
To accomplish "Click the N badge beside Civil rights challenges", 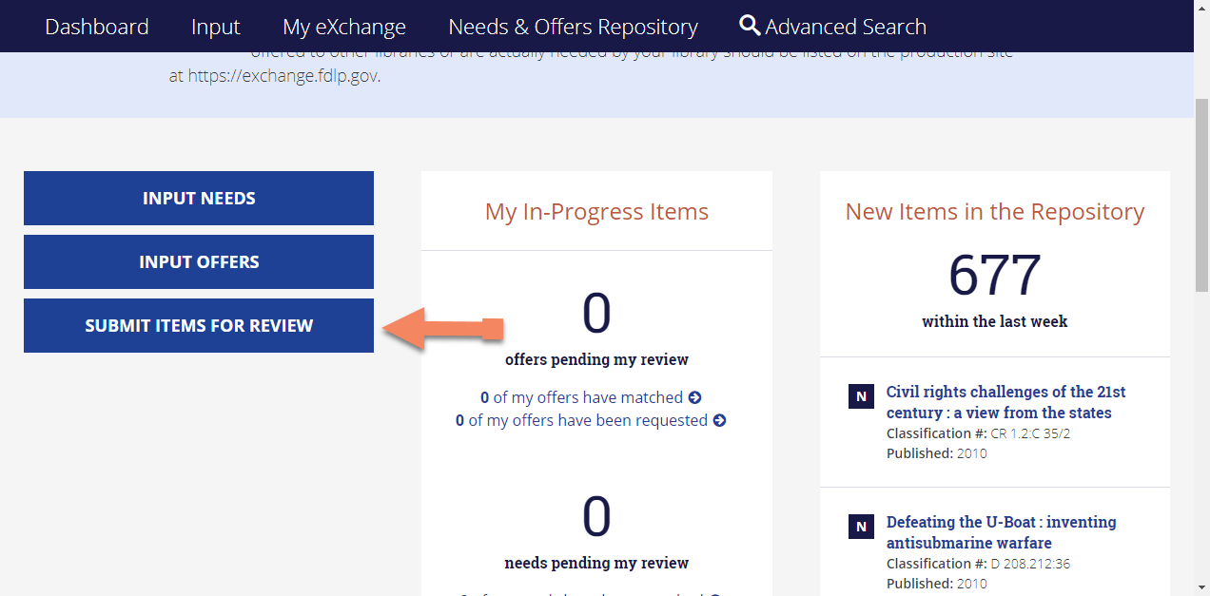I will 861,396.
